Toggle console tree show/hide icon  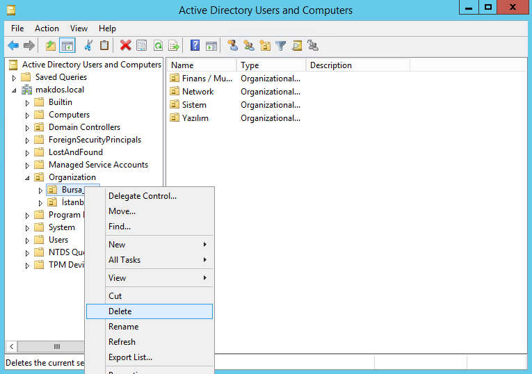point(67,45)
